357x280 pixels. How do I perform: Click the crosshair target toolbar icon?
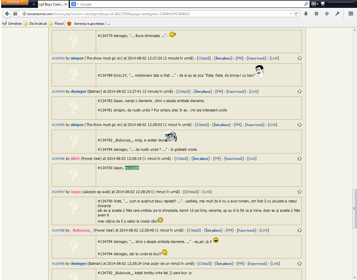pyautogui.click(x=327, y=14)
